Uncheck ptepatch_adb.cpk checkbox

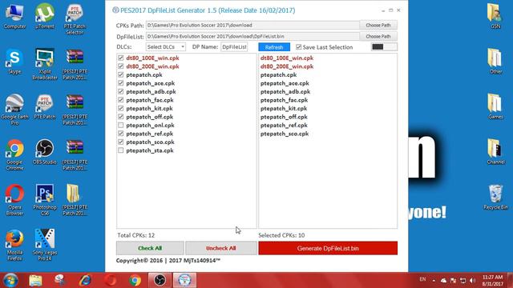121,91
